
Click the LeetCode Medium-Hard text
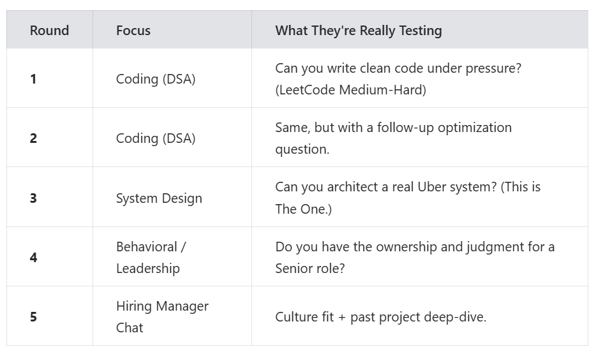(350, 90)
